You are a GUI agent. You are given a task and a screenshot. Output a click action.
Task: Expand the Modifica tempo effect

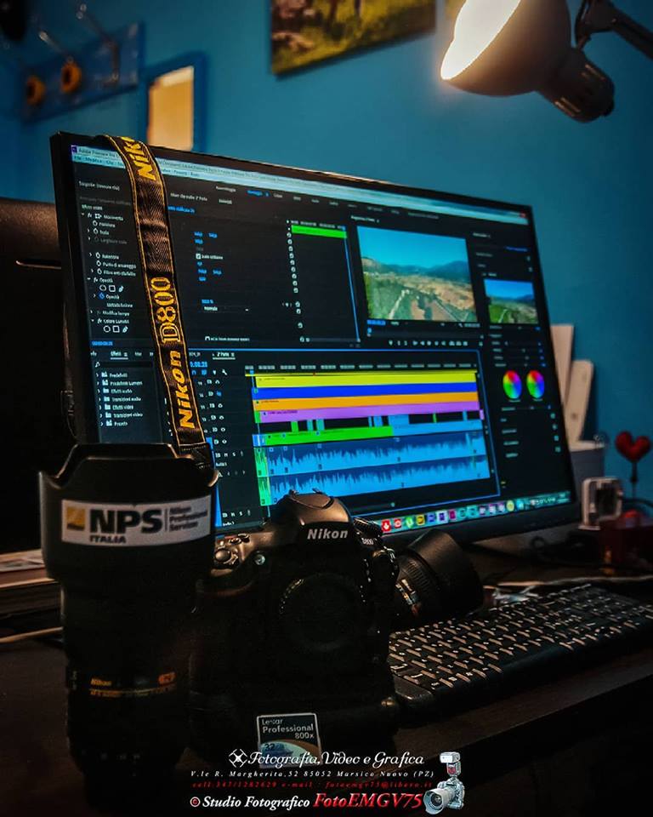pyautogui.click(x=92, y=312)
